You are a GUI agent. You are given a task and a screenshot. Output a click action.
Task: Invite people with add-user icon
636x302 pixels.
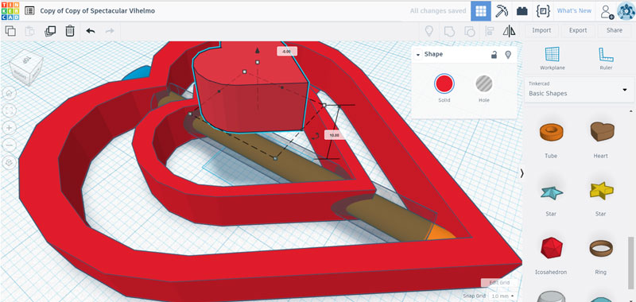[607, 11]
